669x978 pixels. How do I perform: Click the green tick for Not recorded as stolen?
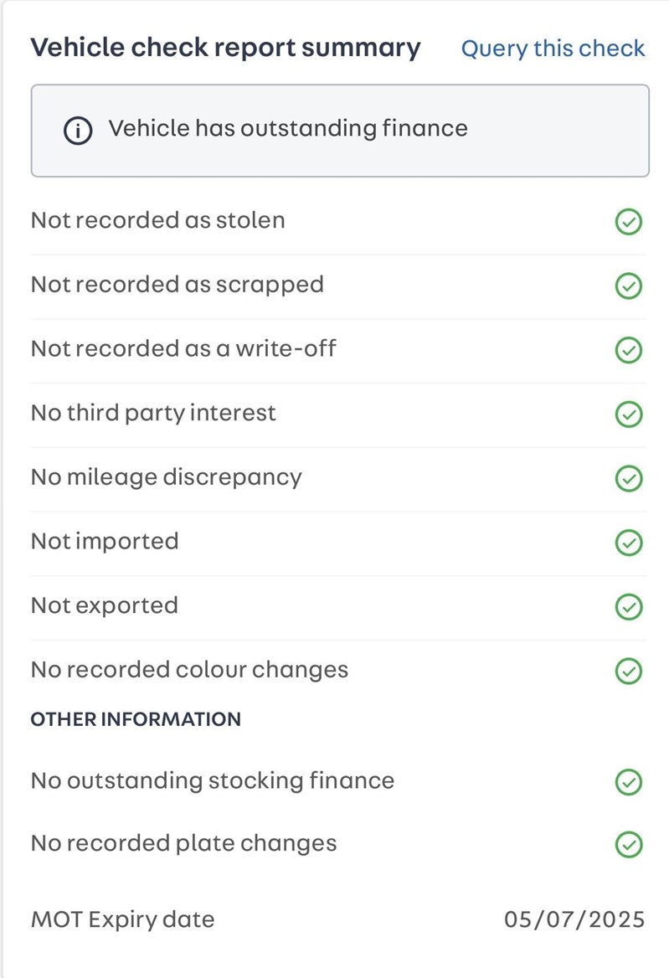pos(629,221)
